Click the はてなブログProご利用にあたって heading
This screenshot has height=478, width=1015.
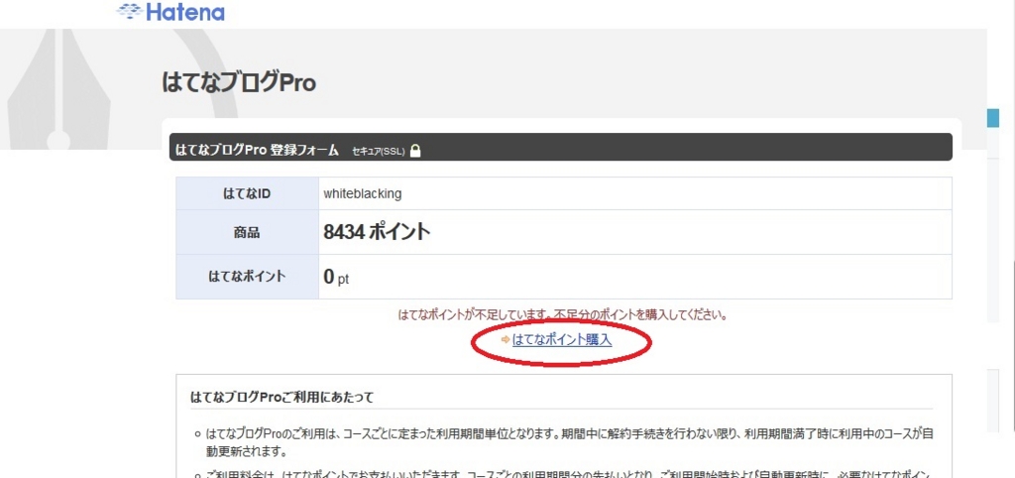click(x=282, y=397)
